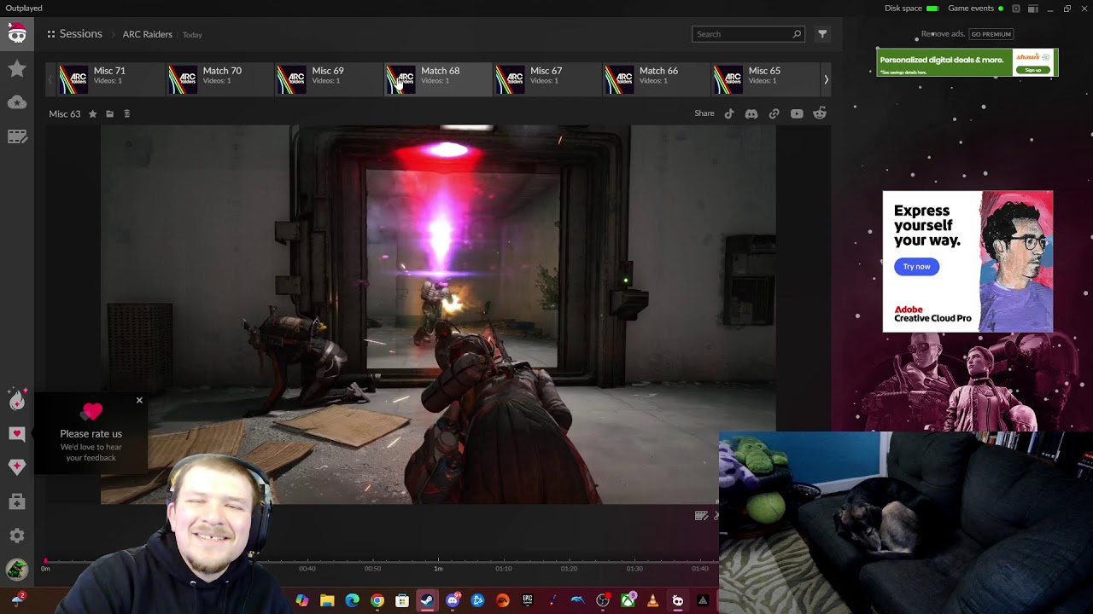Open the Match 66 session

pos(657,79)
